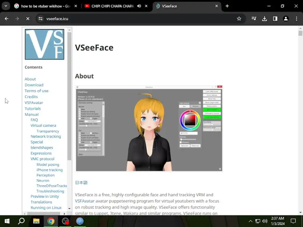
Task: Open Windows taskbar search
Action: pyautogui.click(x=21, y=221)
